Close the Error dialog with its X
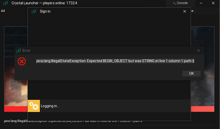The height and width of the screenshot is (129, 220). tap(198, 51)
